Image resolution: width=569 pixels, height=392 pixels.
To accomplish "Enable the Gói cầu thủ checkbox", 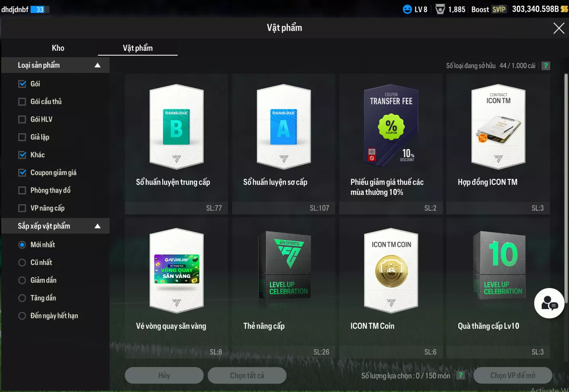I will (x=23, y=102).
